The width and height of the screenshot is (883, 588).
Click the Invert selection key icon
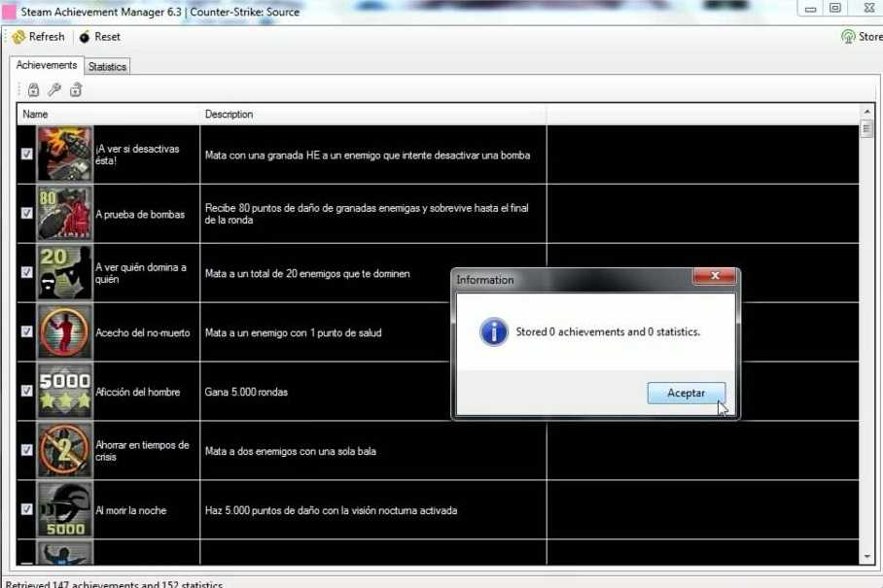pyautogui.click(x=54, y=90)
